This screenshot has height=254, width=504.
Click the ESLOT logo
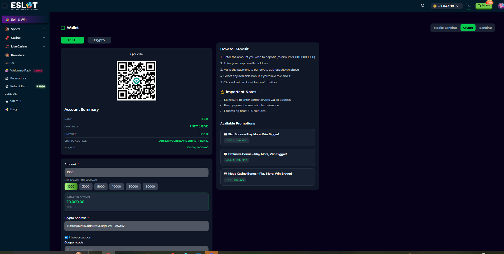[x=24, y=6]
